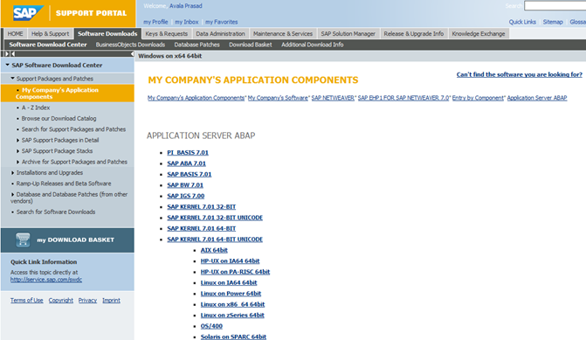Open SAP IGS 7.00 link
This screenshot has height=340, width=586.
(186, 196)
